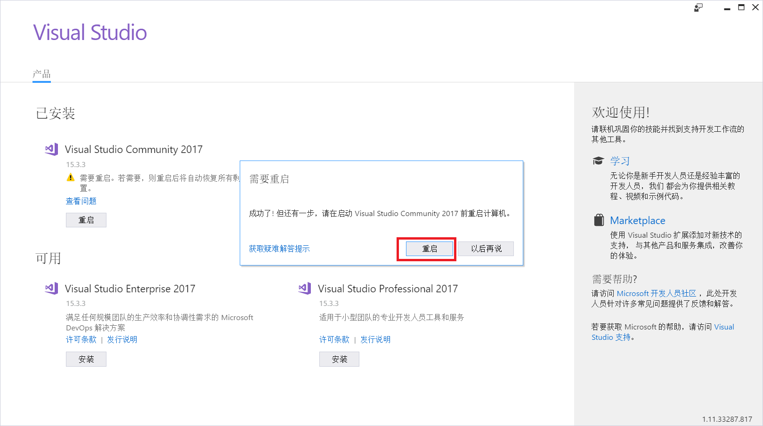Screen dimensions: 763x426
Task: Click the yellow warning icon under Community
Action: (x=71, y=177)
